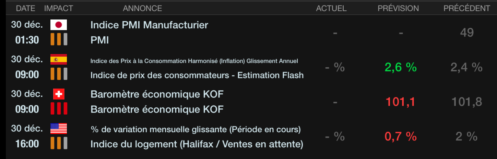Open the Baromètre économique KOF announcement
Screen dimensions: 497x159
pos(157,94)
